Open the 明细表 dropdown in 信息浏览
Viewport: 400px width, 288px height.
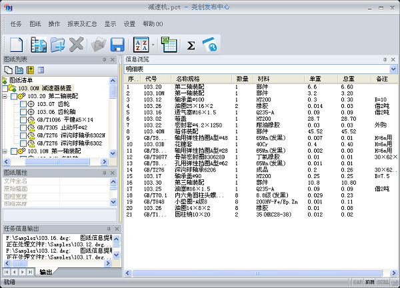click(393, 69)
